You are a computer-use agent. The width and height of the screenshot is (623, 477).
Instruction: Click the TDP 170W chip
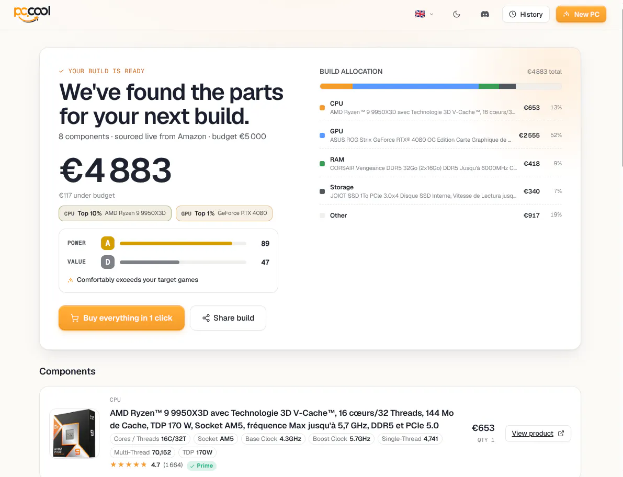[197, 452]
